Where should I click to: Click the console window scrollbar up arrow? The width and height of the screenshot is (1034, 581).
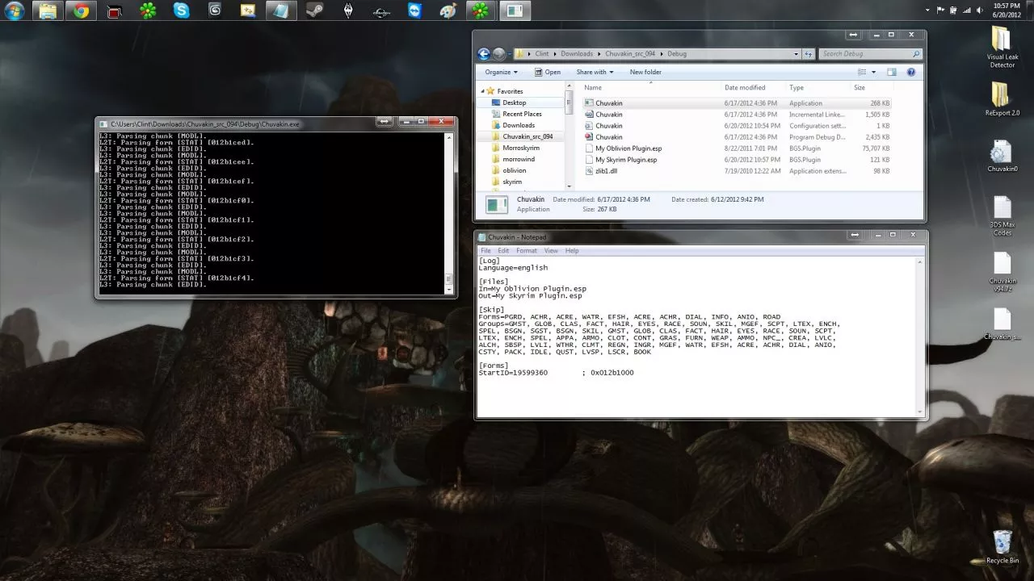449,138
